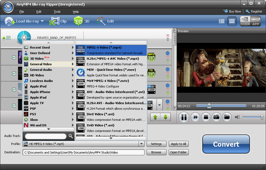The image size is (266, 170).
Task: Open the Edit menu
Action: click(x=39, y=12)
